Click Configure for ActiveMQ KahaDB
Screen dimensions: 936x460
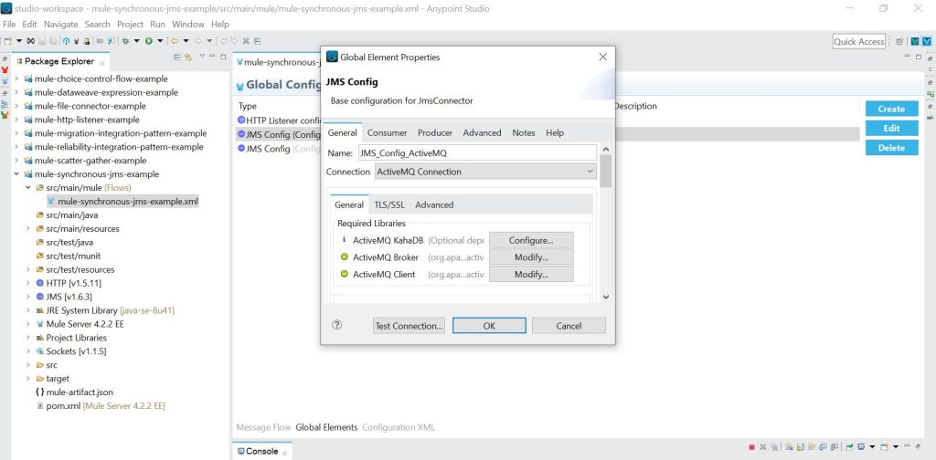click(531, 240)
